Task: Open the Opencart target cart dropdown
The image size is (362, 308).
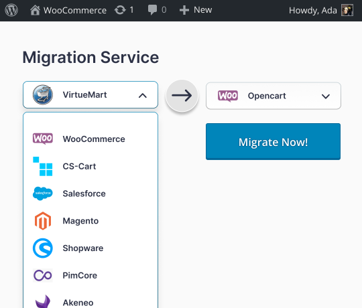Action: (274, 96)
